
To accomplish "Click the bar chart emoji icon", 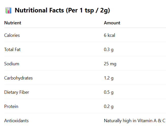I will (x=8, y=10).
